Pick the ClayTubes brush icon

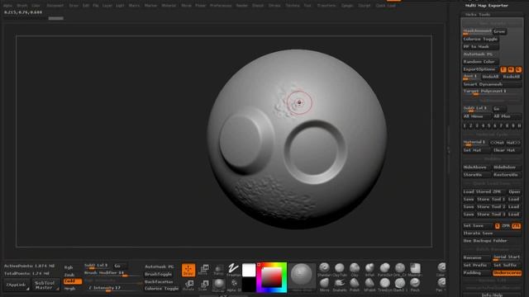(340, 270)
